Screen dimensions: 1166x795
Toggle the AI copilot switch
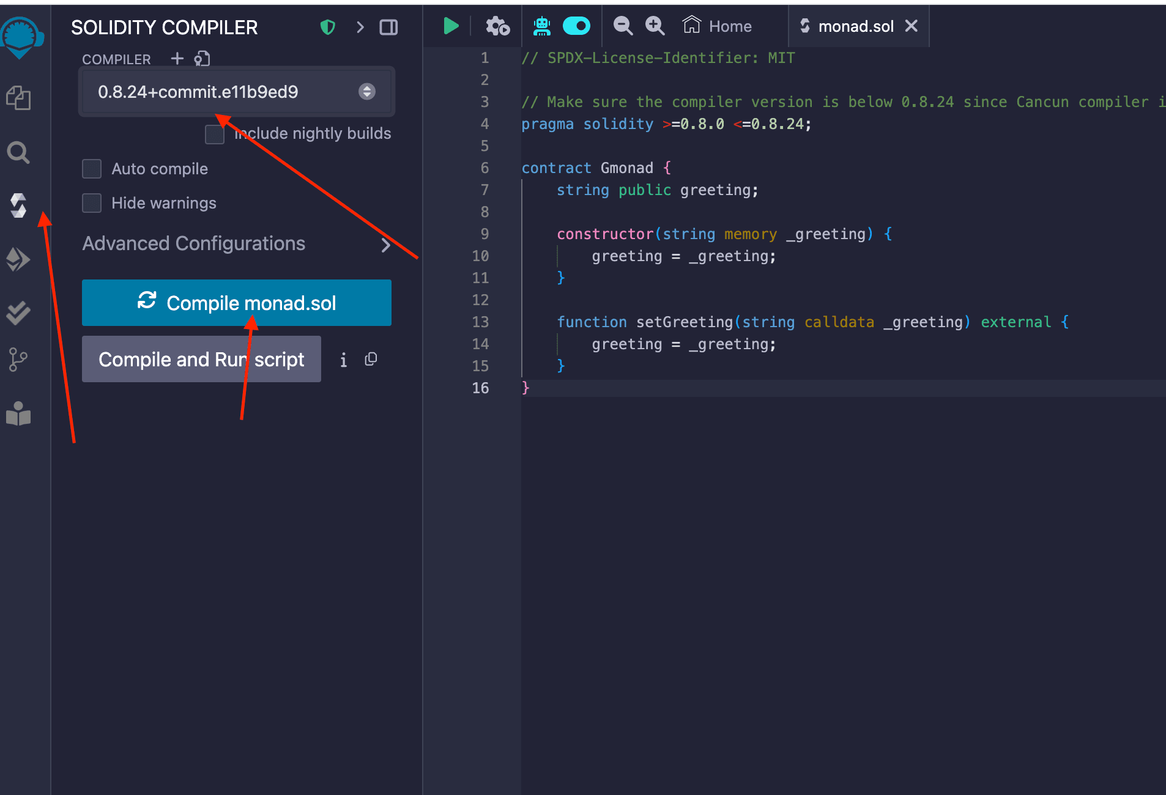(x=576, y=26)
